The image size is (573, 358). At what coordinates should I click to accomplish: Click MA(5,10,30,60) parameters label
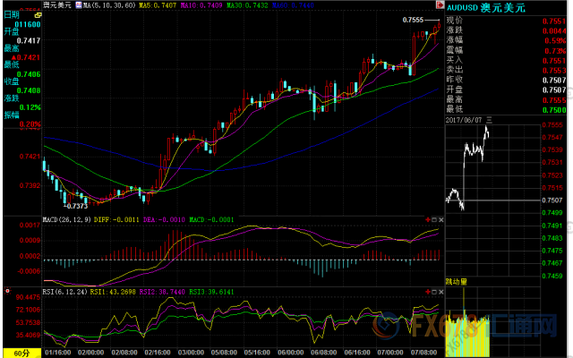tap(109, 5)
